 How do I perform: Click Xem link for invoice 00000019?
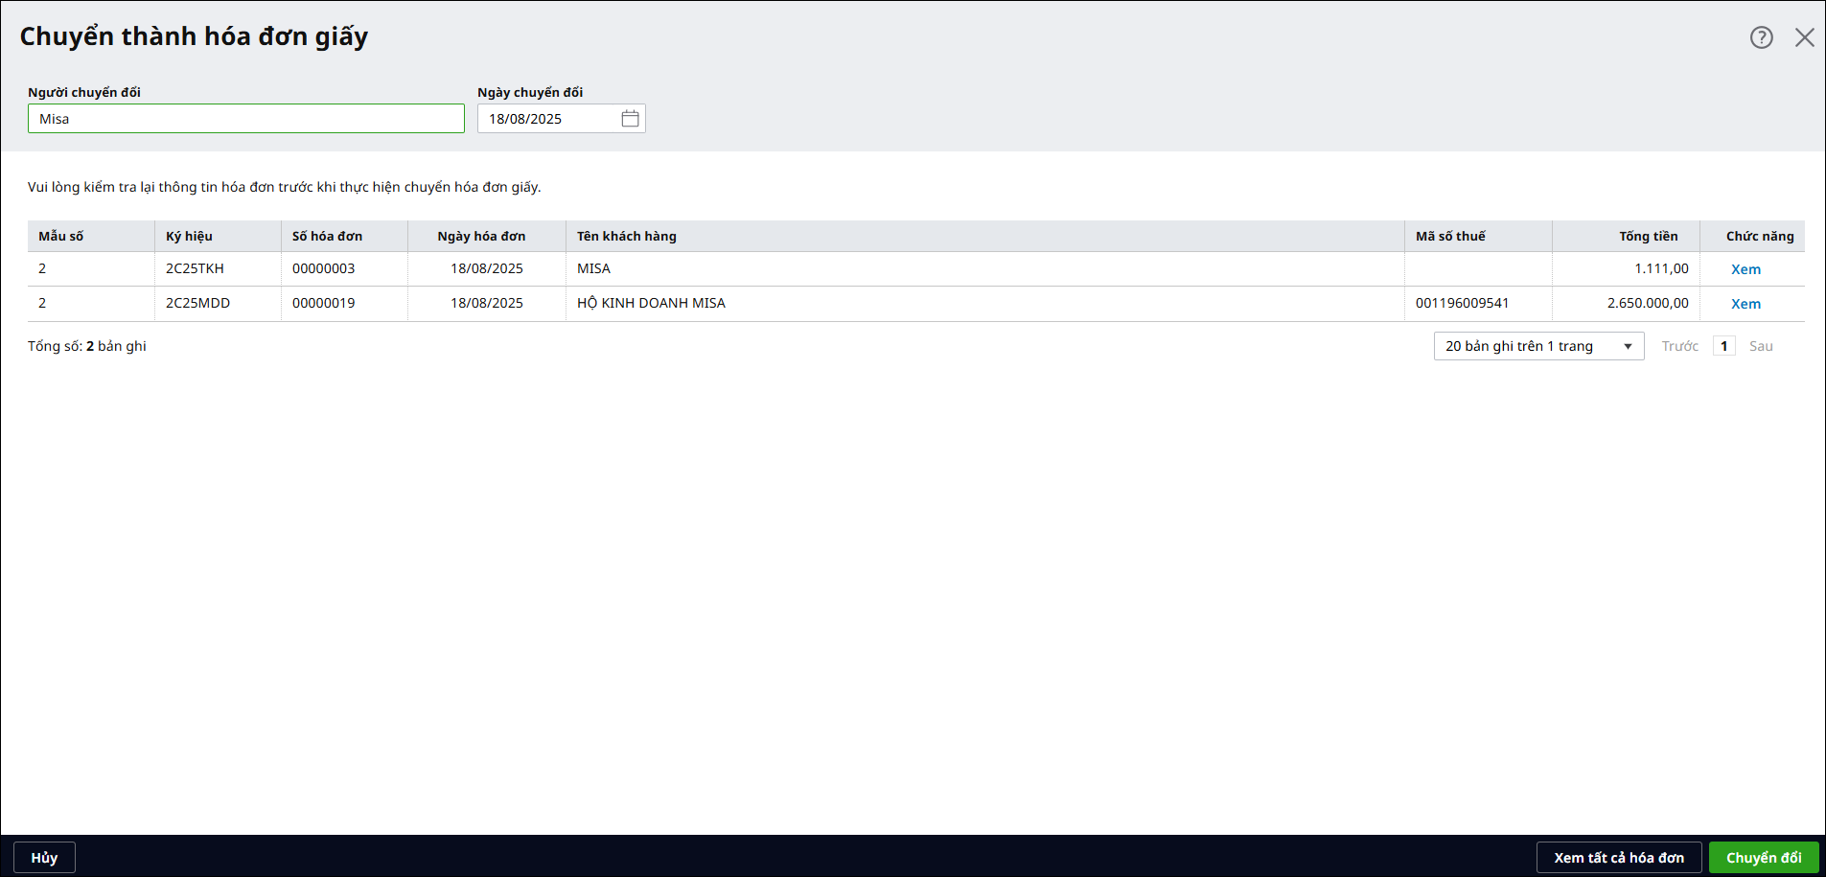click(x=1745, y=304)
